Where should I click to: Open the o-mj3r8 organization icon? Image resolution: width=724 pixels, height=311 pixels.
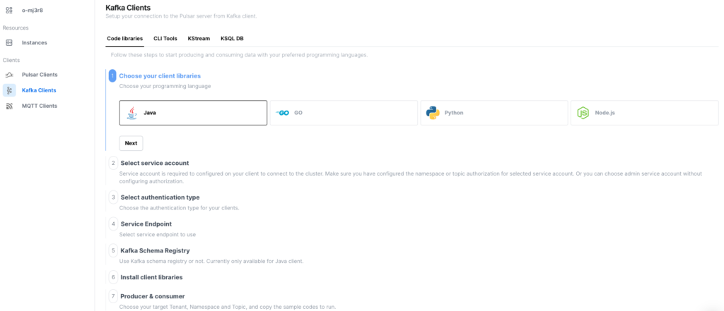point(9,11)
